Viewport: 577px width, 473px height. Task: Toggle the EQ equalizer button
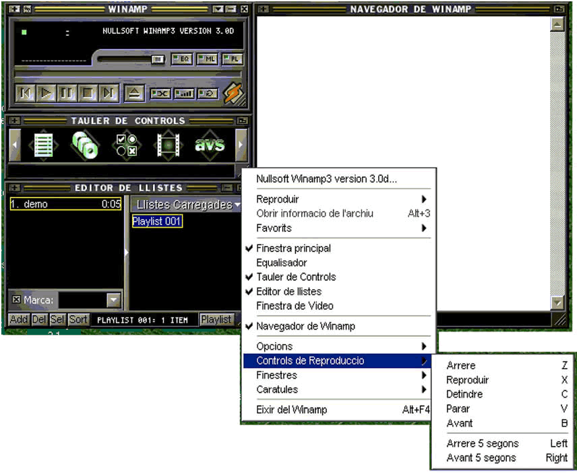tap(182, 59)
